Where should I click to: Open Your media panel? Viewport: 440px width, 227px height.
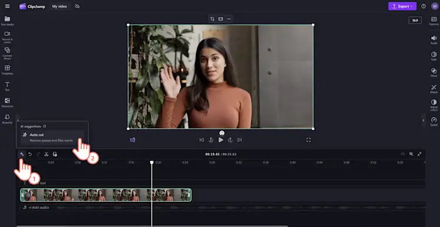tap(7, 21)
